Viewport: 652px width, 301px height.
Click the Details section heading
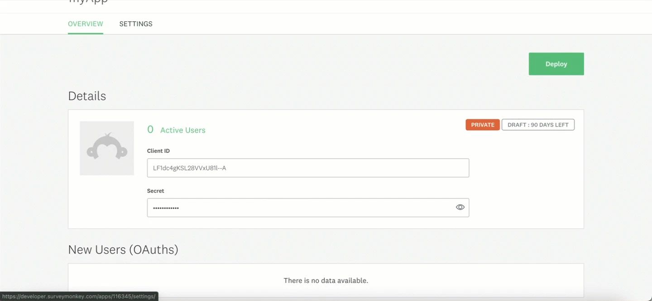click(87, 96)
